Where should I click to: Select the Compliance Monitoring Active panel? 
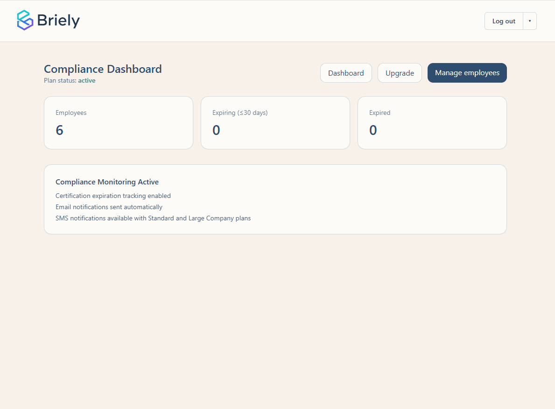[x=275, y=199]
